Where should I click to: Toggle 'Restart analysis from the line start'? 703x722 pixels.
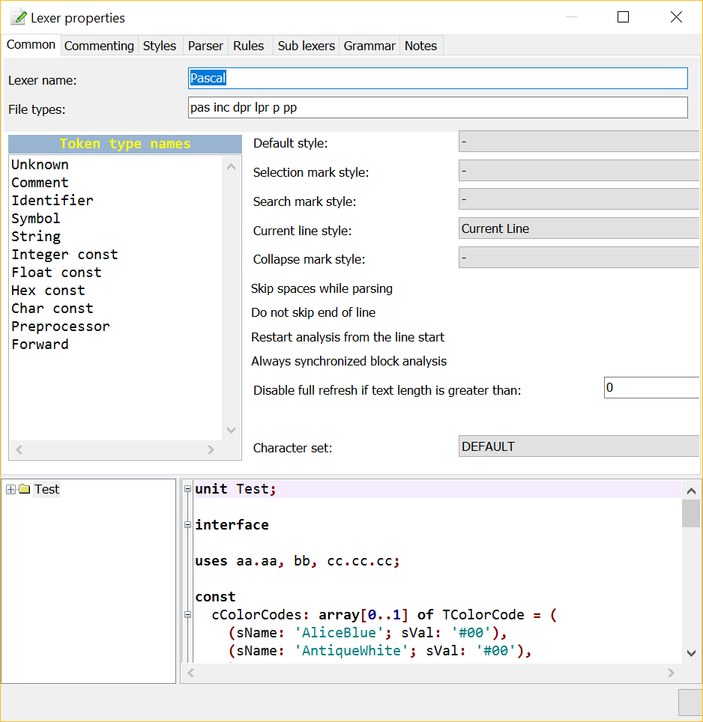[347, 337]
